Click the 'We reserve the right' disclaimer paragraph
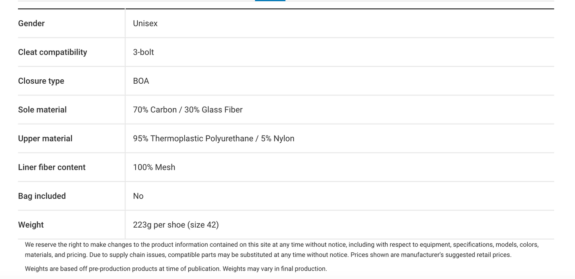The image size is (575, 279). pyautogui.click(x=281, y=250)
